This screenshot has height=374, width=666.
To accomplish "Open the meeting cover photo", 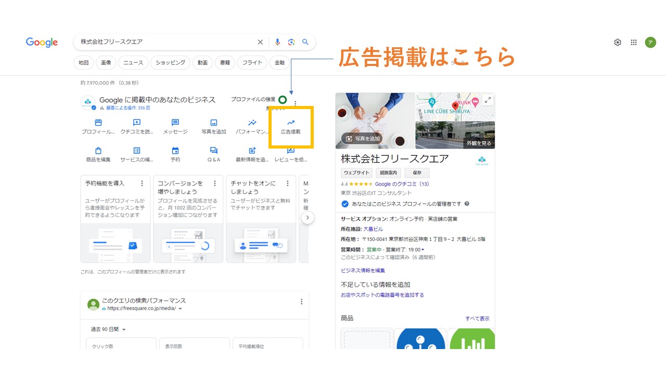I will [x=375, y=121].
